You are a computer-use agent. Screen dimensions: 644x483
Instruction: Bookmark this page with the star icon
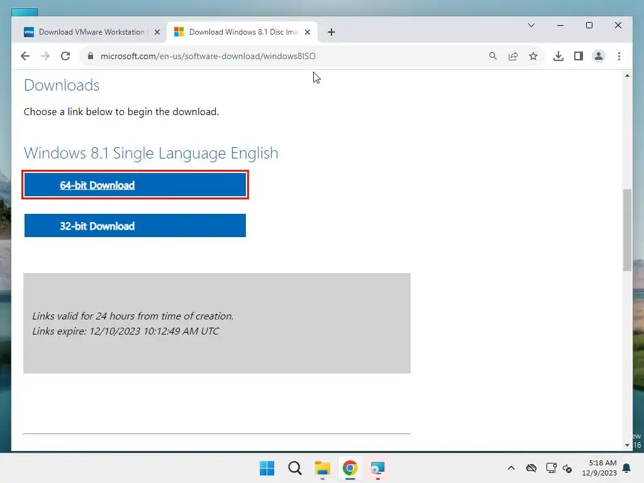533,56
